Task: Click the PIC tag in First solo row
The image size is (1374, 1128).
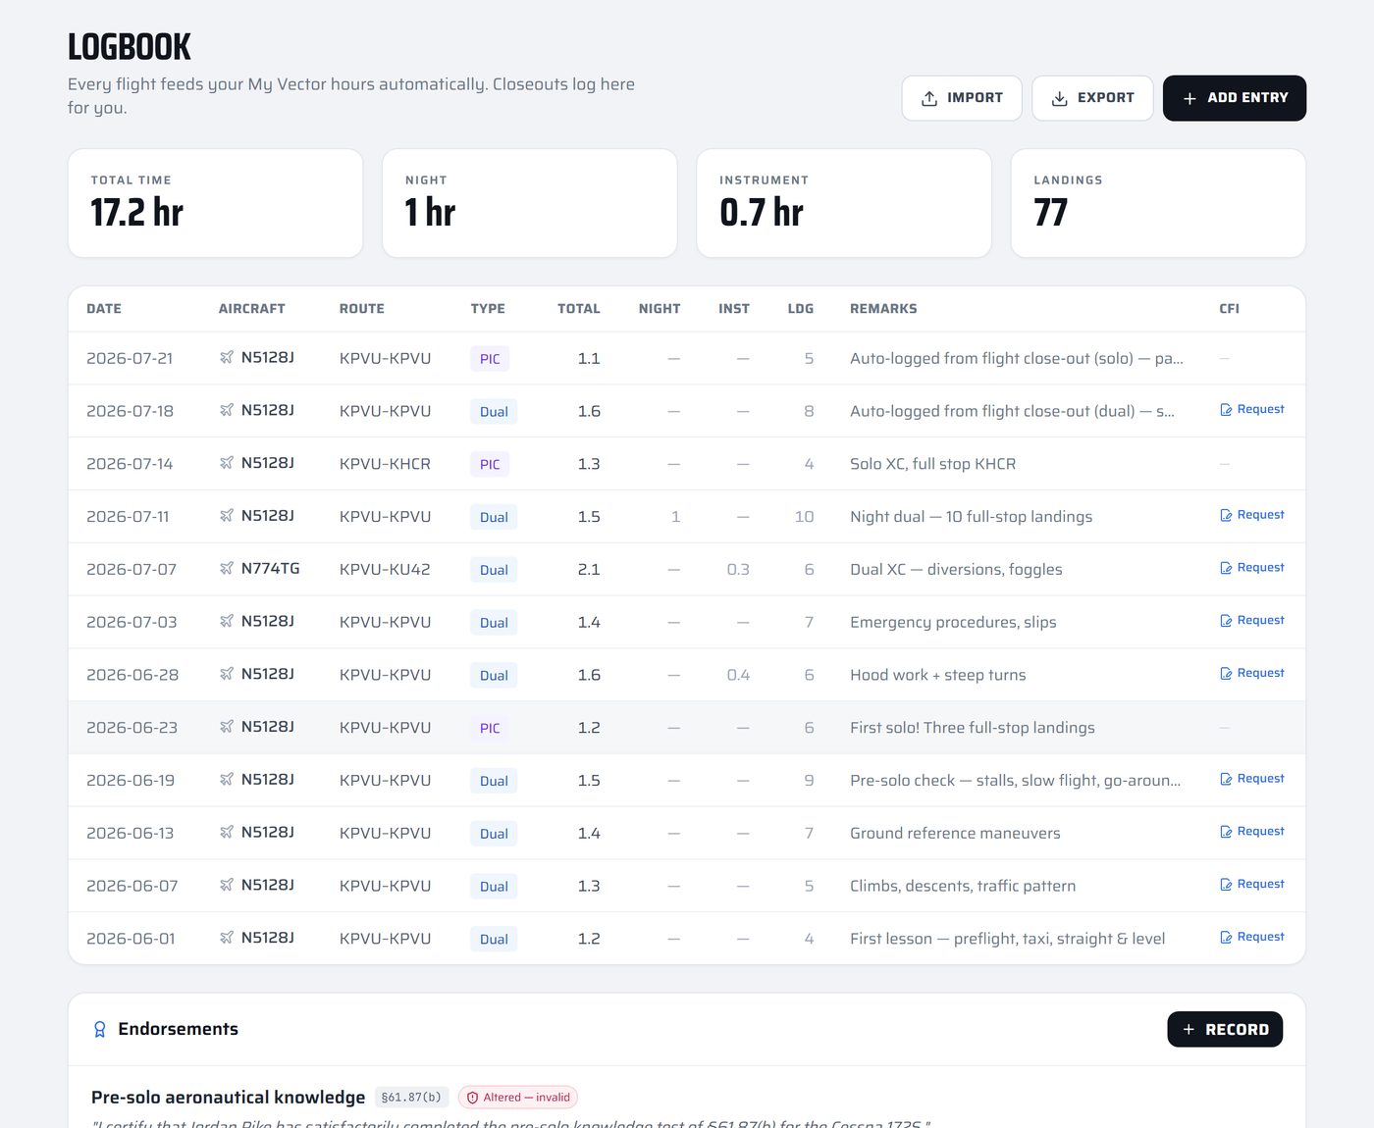Action: [x=490, y=728]
